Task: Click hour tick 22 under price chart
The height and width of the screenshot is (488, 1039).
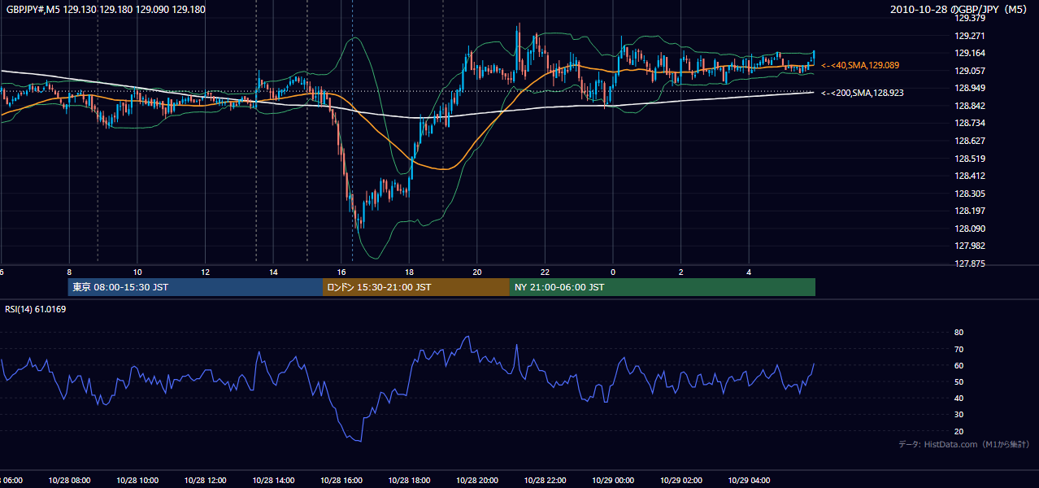Action: (545, 272)
